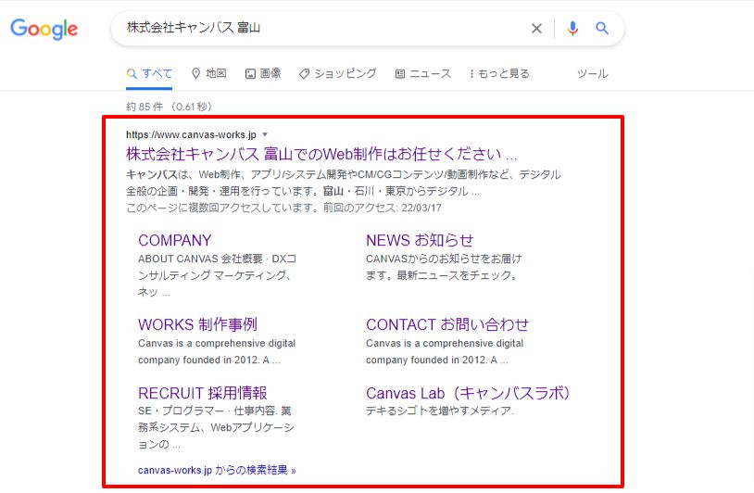This screenshot has height=493, width=754.
Task: Open the 地図 tab
Action: pos(209,73)
